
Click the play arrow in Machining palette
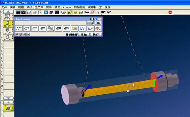click(x=28, y=34)
